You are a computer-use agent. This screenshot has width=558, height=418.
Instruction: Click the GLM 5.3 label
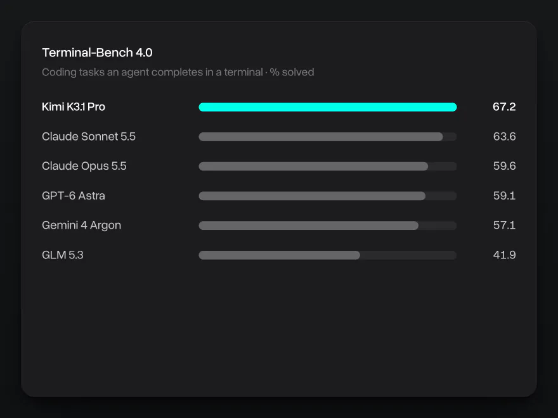(x=63, y=255)
